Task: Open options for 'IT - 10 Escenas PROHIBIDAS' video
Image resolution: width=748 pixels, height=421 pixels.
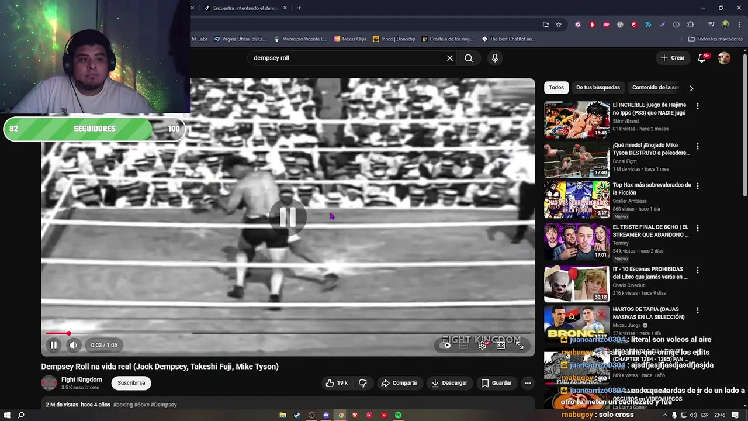Action: tap(697, 270)
